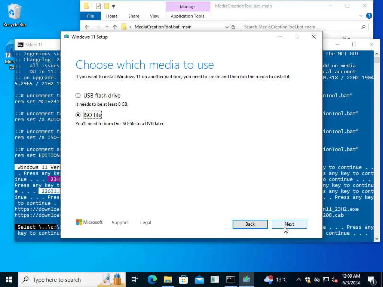Image resolution: width=383 pixels, height=287 pixels.
Task: Click the address bar folder icon
Action: (124, 27)
